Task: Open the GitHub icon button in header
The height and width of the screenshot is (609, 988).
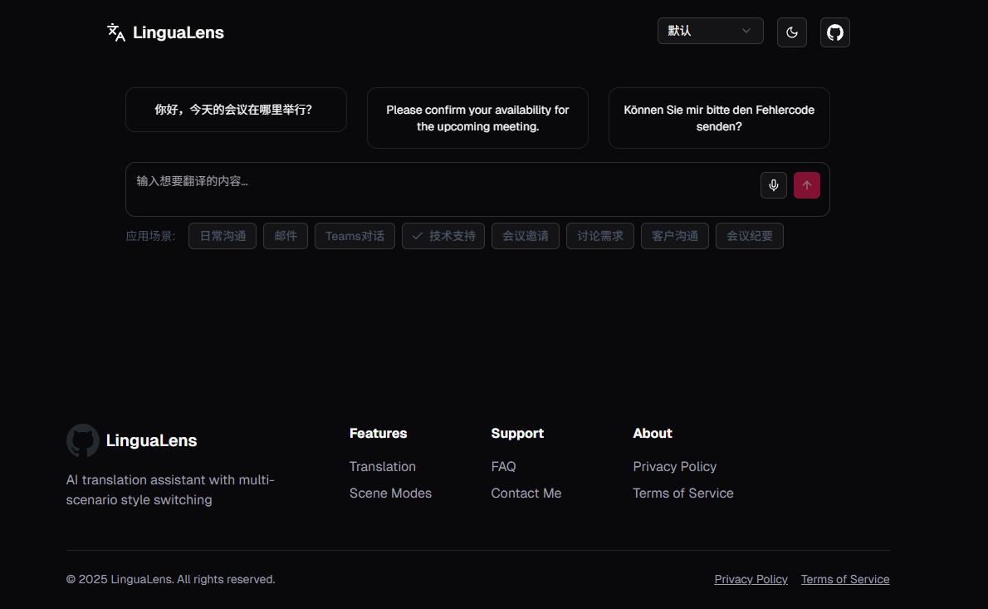Action: pos(835,32)
